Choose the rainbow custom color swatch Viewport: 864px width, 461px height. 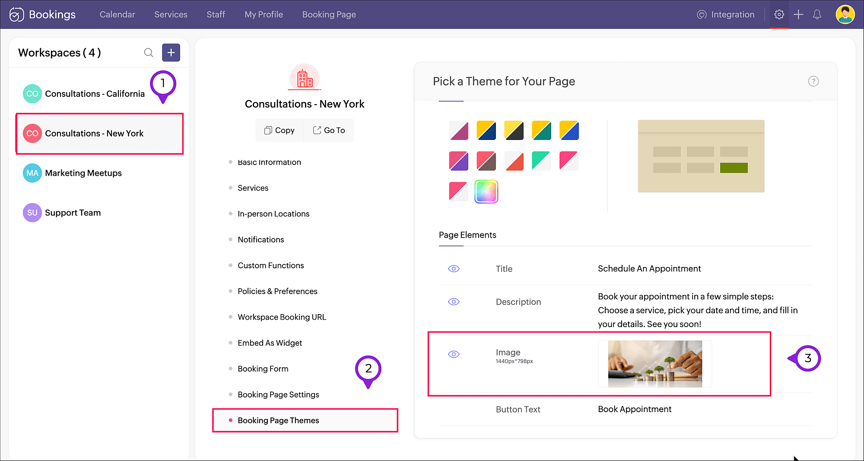(486, 191)
